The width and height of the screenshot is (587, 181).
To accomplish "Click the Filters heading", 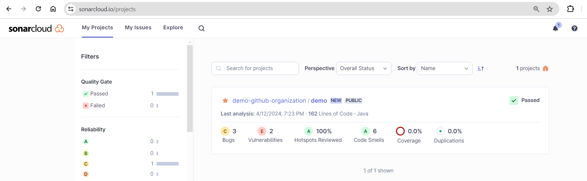I will (90, 57).
